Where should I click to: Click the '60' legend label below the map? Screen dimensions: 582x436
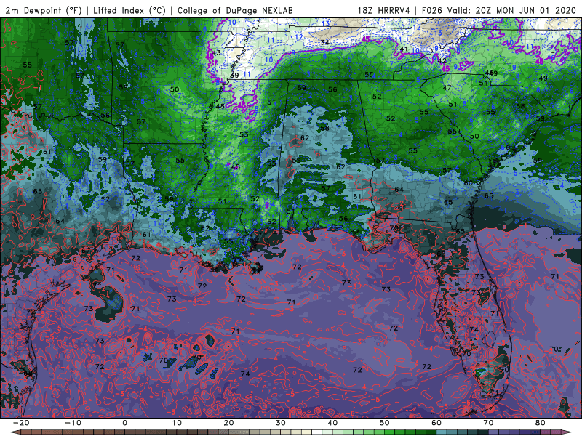click(436, 423)
